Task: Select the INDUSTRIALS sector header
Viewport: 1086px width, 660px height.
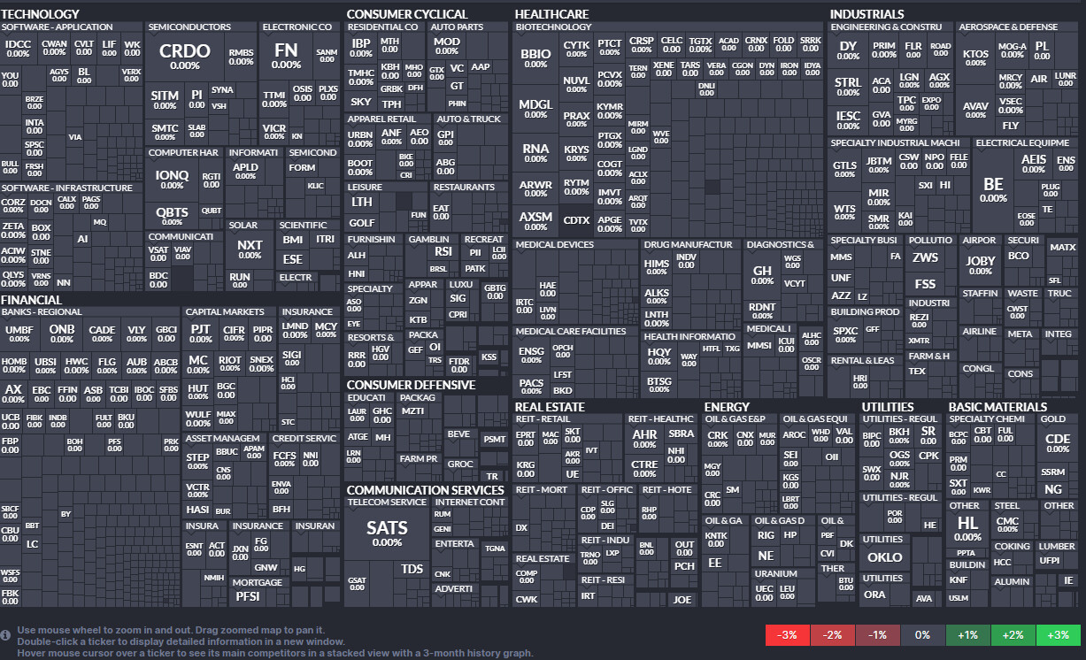Action: click(x=866, y=14)
